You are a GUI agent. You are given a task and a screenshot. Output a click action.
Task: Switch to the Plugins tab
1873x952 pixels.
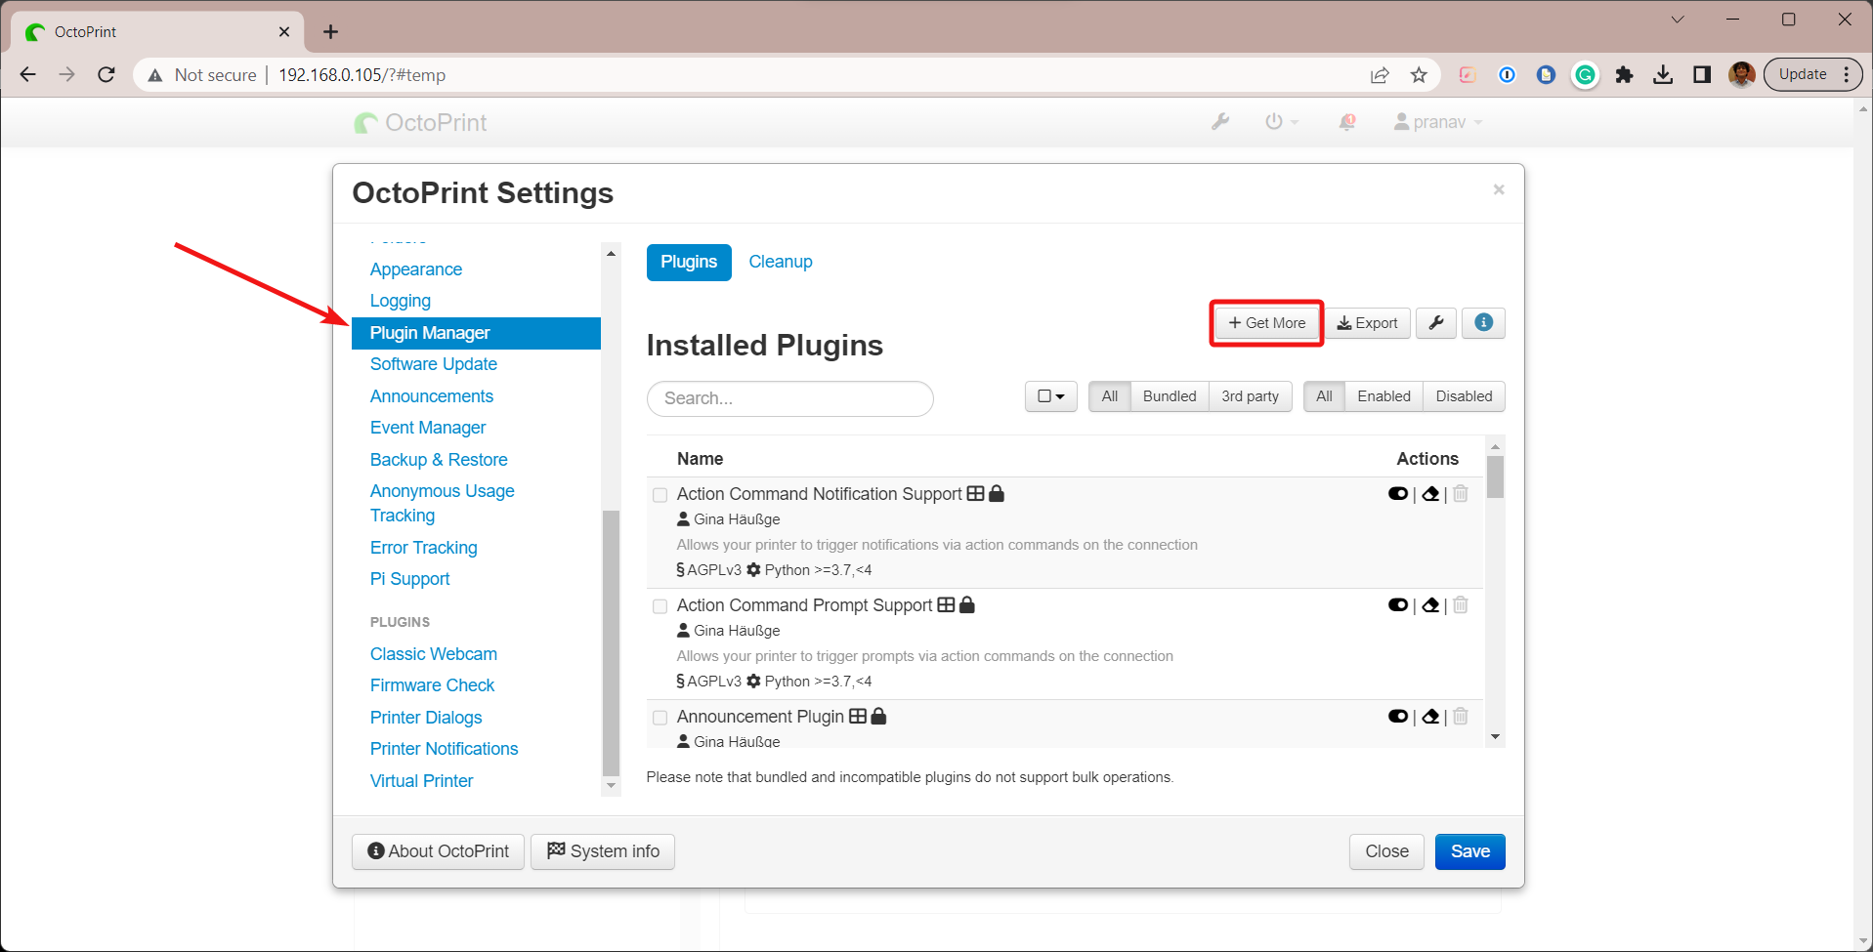pos(689,262)
